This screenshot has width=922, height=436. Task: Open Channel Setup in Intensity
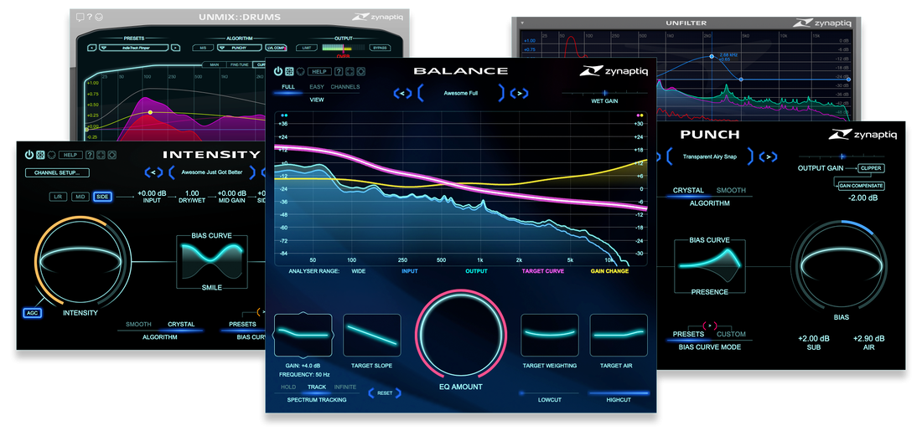57,172
